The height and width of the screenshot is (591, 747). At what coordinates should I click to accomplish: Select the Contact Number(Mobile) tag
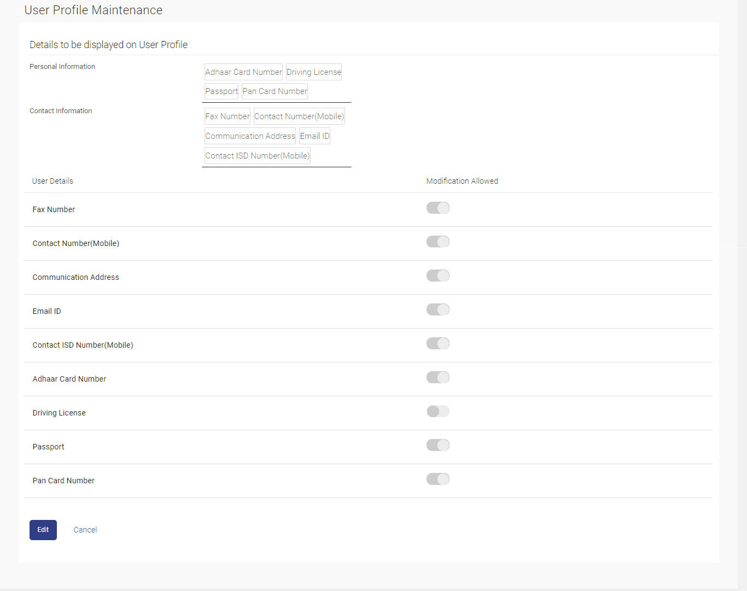299,116
